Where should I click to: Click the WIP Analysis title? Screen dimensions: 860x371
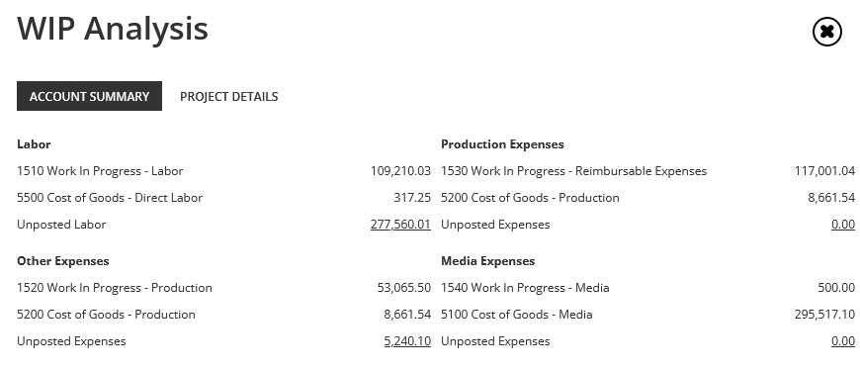[x=113, y=29]
